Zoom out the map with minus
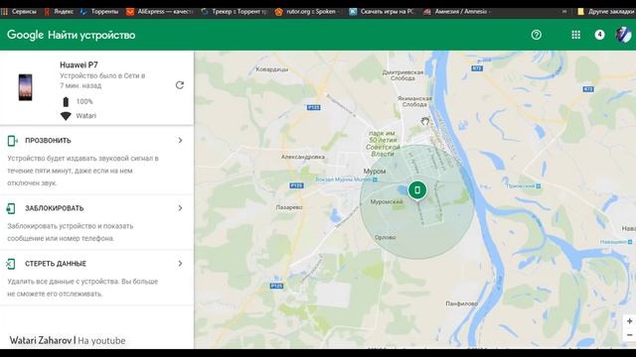 pyautogui.click(x=629, y=335)
